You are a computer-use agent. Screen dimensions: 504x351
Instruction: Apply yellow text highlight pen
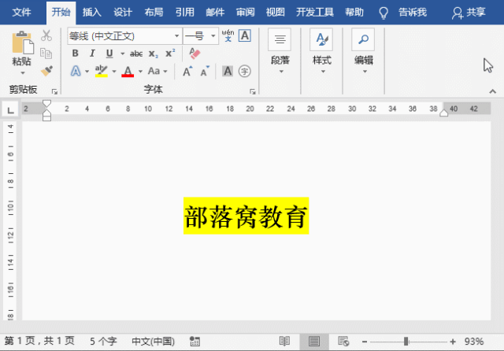[101, 71]
